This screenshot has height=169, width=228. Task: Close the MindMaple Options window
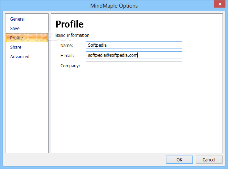pos(220,4)
